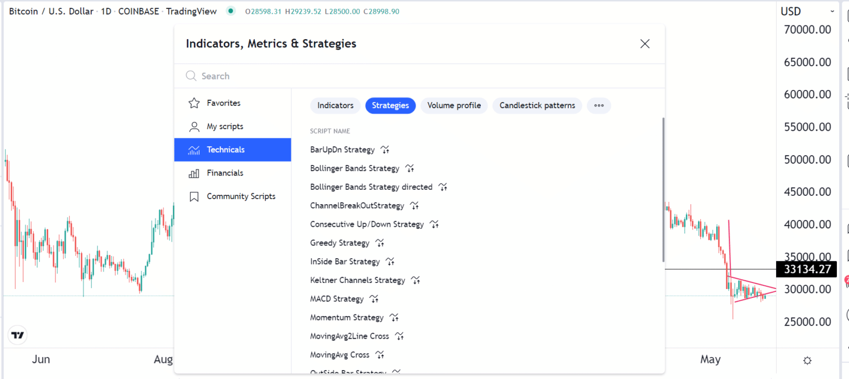This screenshot has height=379, width=849.
Task: Click the TradingView logo watermark on the chart
Action: (17, 335)
